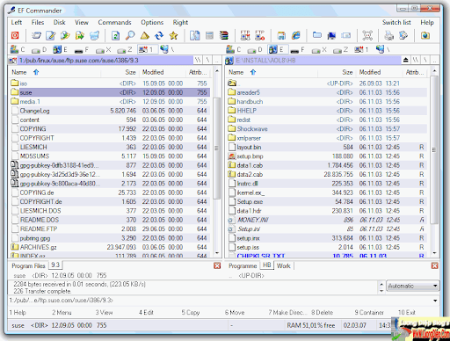Click the 7 Make Directory function button
Image resolution: width=450 pixels, height=341 pixels.
(287, 313)
